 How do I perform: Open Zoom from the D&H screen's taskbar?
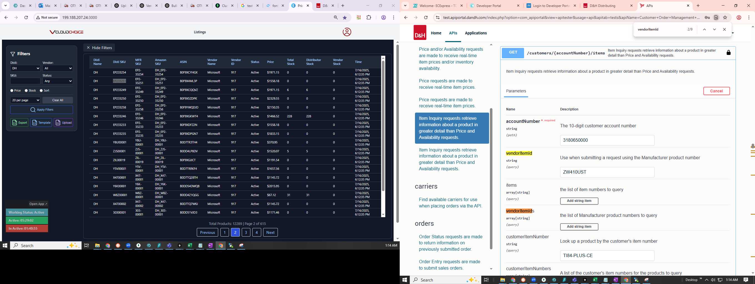[x=533, y=280]
